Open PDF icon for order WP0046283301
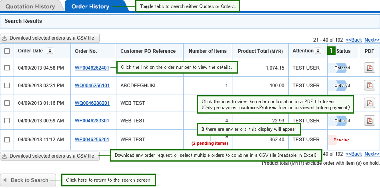 (369, 120)
